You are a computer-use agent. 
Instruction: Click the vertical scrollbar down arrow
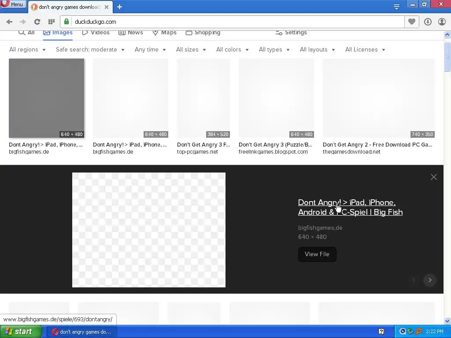tap(447, 321)
